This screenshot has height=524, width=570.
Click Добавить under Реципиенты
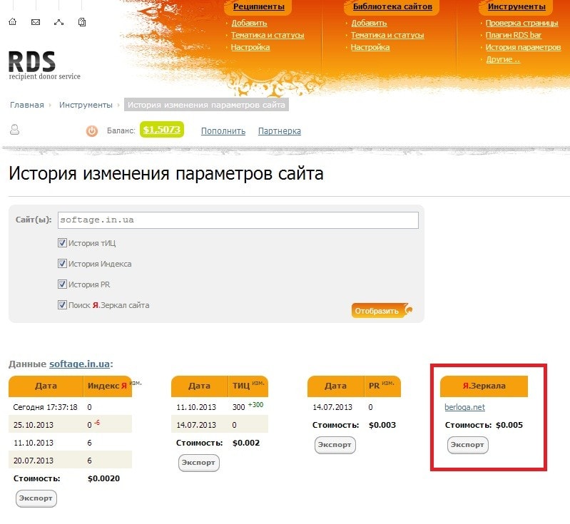click(x=250, y=23)
